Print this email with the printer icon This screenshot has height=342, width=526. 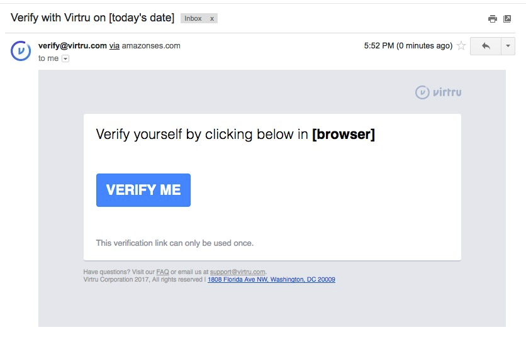pos(492,19)
